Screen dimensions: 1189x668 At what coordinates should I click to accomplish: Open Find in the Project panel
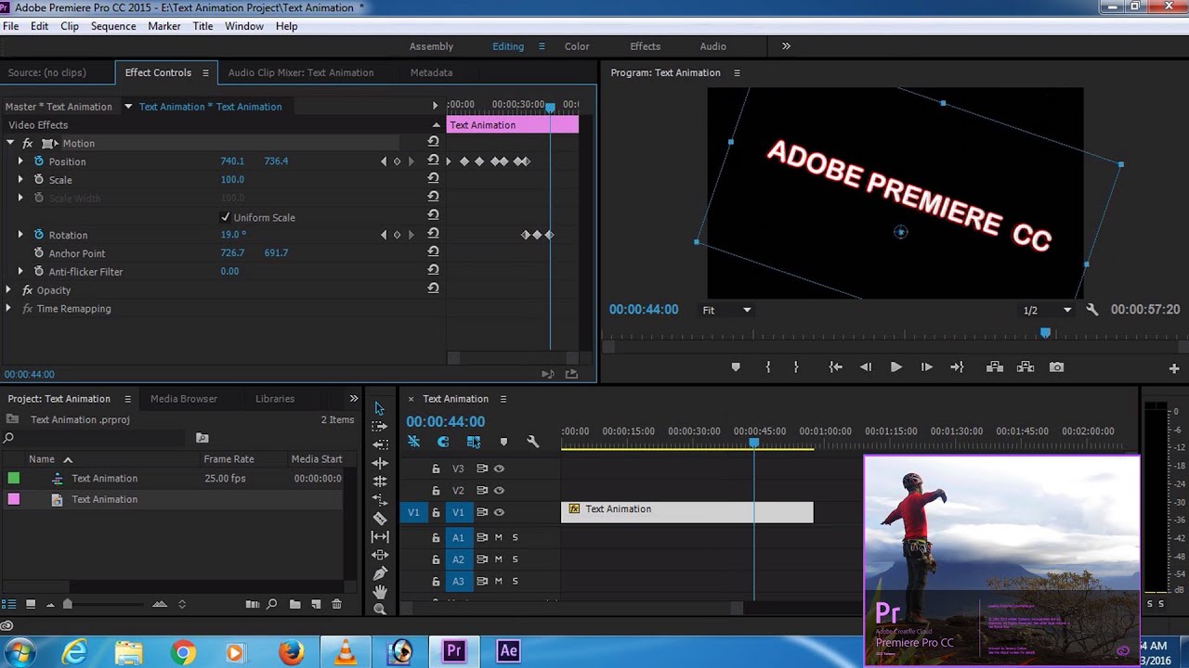(x=272, y=604)
